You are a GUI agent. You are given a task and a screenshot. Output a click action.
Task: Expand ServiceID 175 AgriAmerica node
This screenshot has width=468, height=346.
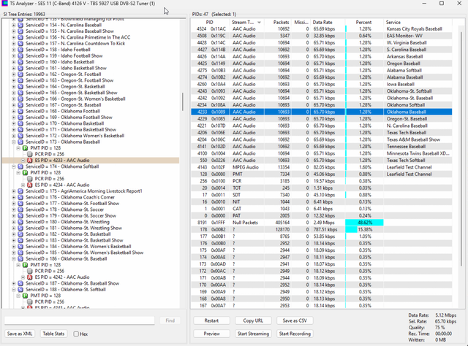point(13,191)
